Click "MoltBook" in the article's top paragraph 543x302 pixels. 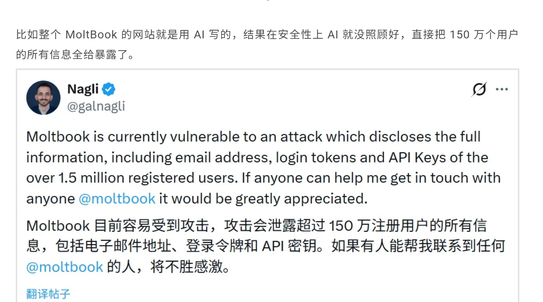click(91, 35)
